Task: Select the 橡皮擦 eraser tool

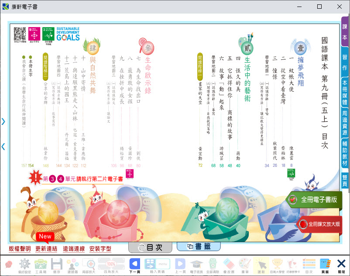Action: 229,264
